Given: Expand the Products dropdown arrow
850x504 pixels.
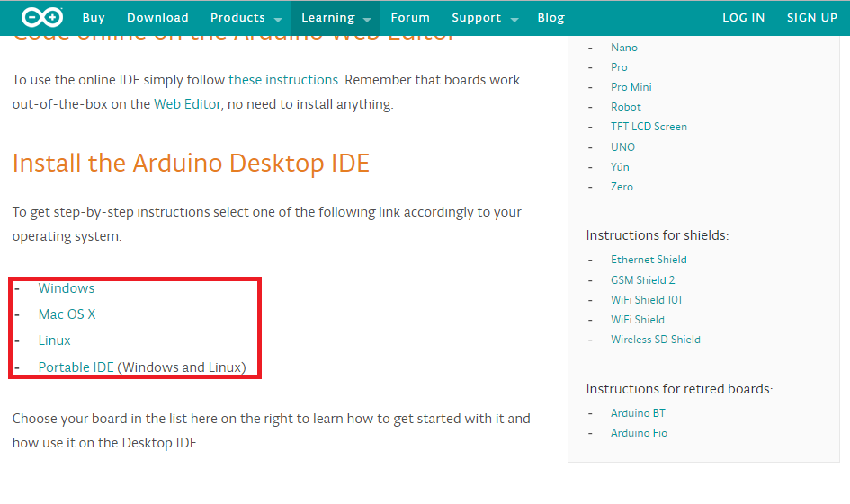Looking at the screenshot, I should coord(278,20).
